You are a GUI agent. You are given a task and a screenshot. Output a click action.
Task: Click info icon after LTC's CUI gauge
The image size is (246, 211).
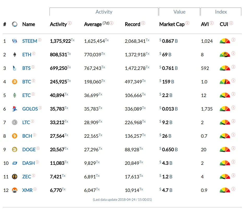[233, 121]
